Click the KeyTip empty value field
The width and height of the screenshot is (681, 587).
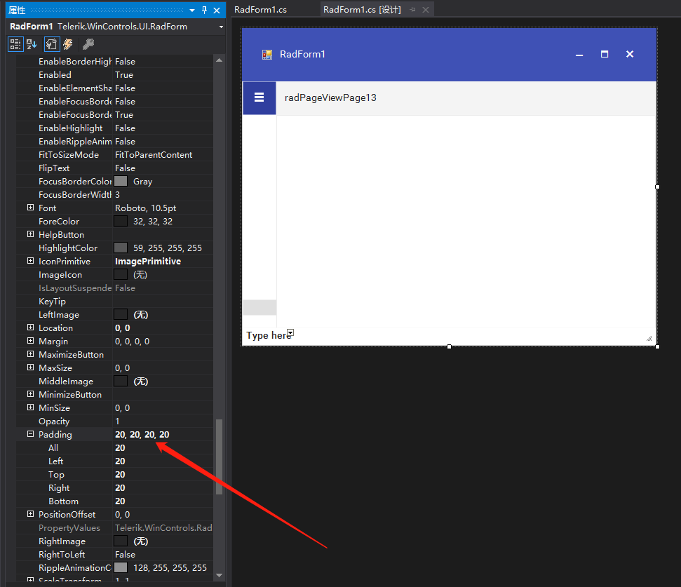[163, 302]
